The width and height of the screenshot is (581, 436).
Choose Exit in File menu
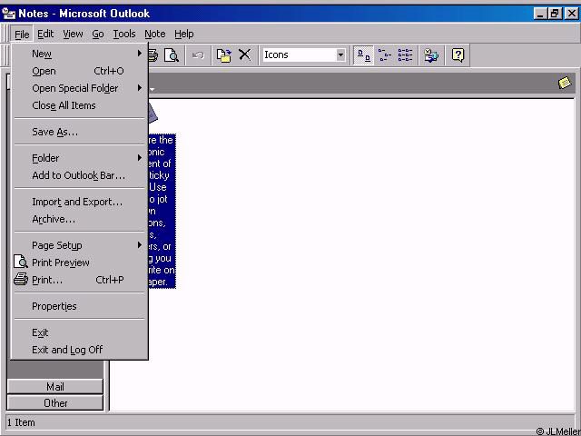(79, 332)
